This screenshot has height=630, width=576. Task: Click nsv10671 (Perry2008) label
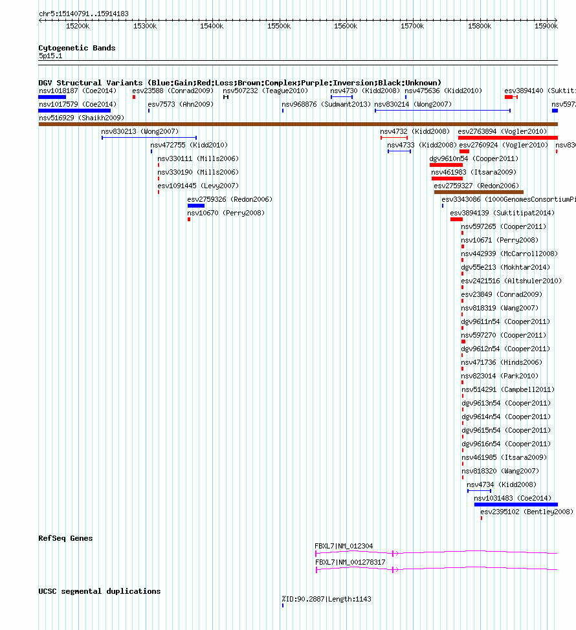click(500, 241)
